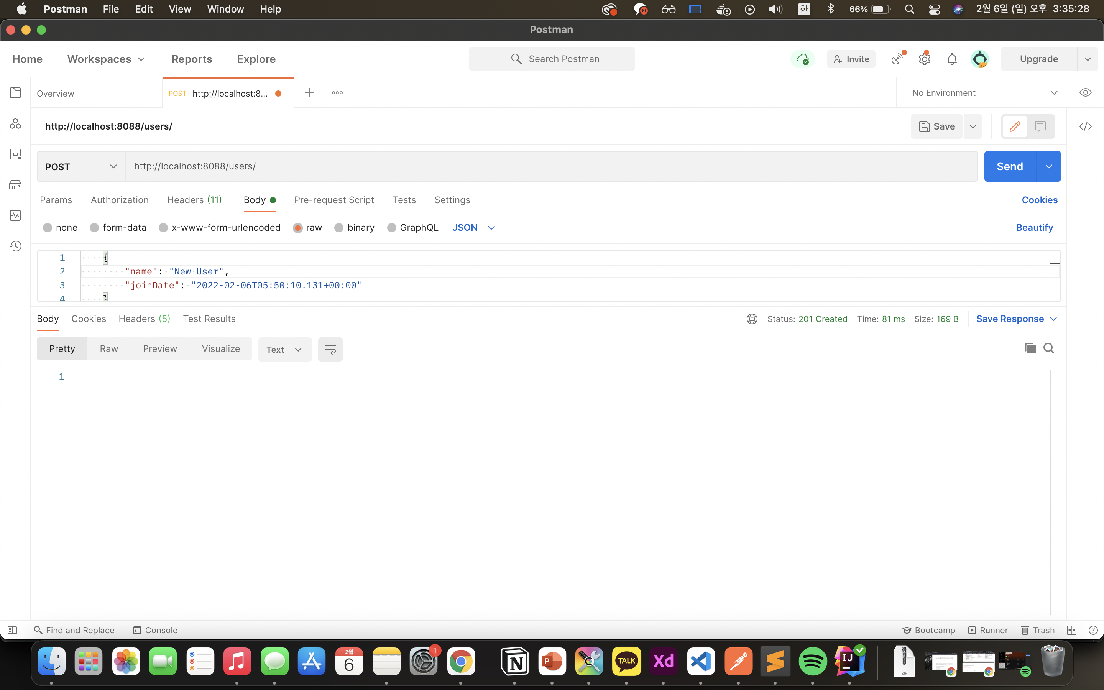The image size is (1104, 690).
Task: Switch to the Params tab
Action: click(x=56, y=200)
